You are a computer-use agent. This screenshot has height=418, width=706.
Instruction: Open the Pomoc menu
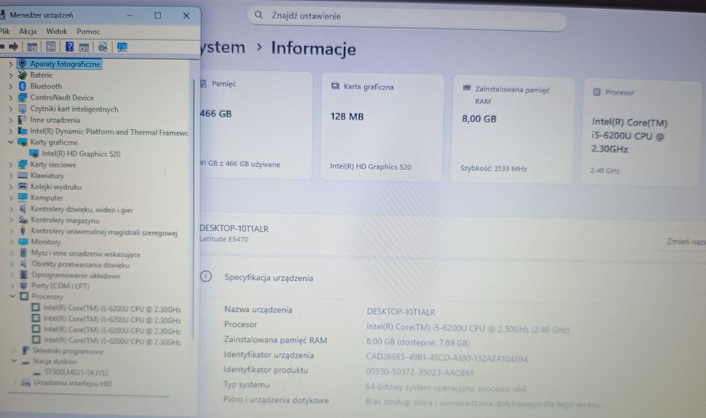coord(88,32)
